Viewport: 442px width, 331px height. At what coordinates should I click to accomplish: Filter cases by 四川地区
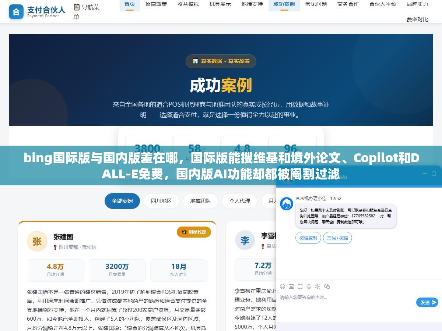tap(161, 201)
